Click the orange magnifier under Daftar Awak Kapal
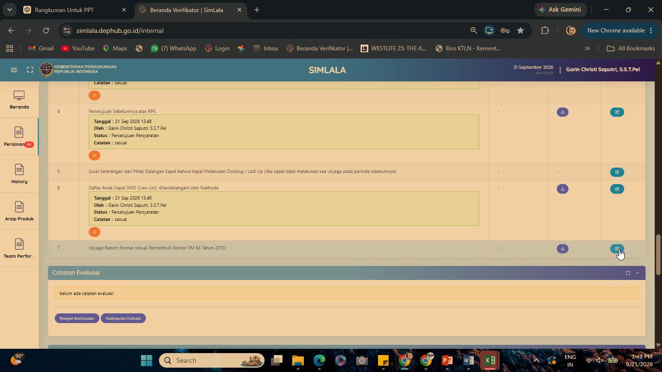Screen dimensions: 662x372 95,232
